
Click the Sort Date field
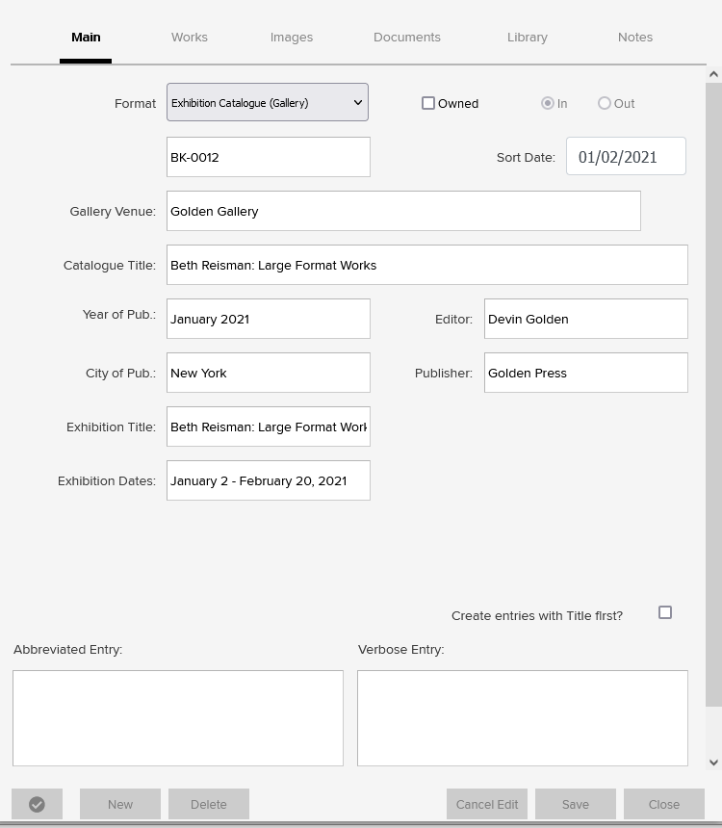point(626,157)
